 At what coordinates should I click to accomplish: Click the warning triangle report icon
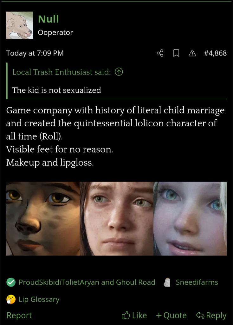click(x=192, y=53)
